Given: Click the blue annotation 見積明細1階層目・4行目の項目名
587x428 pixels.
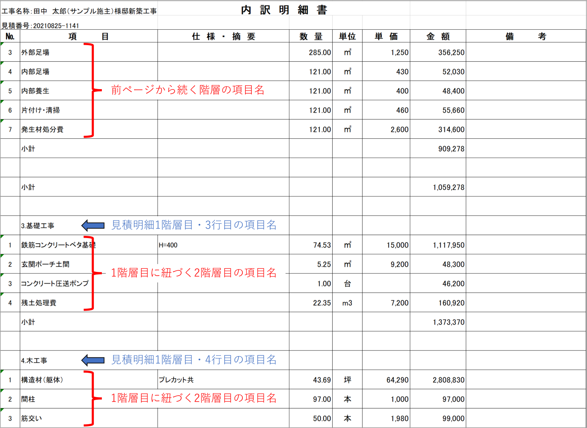Looking at the screenshot, I should point(194,360).
